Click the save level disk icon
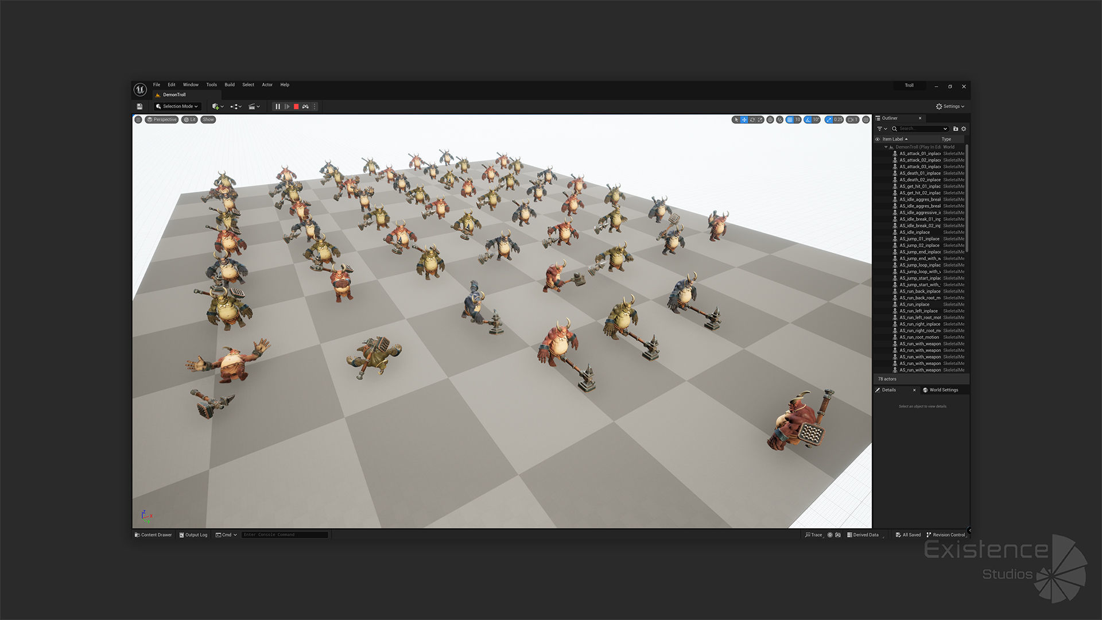1102x620 pixels. click(x=139, y=107)
